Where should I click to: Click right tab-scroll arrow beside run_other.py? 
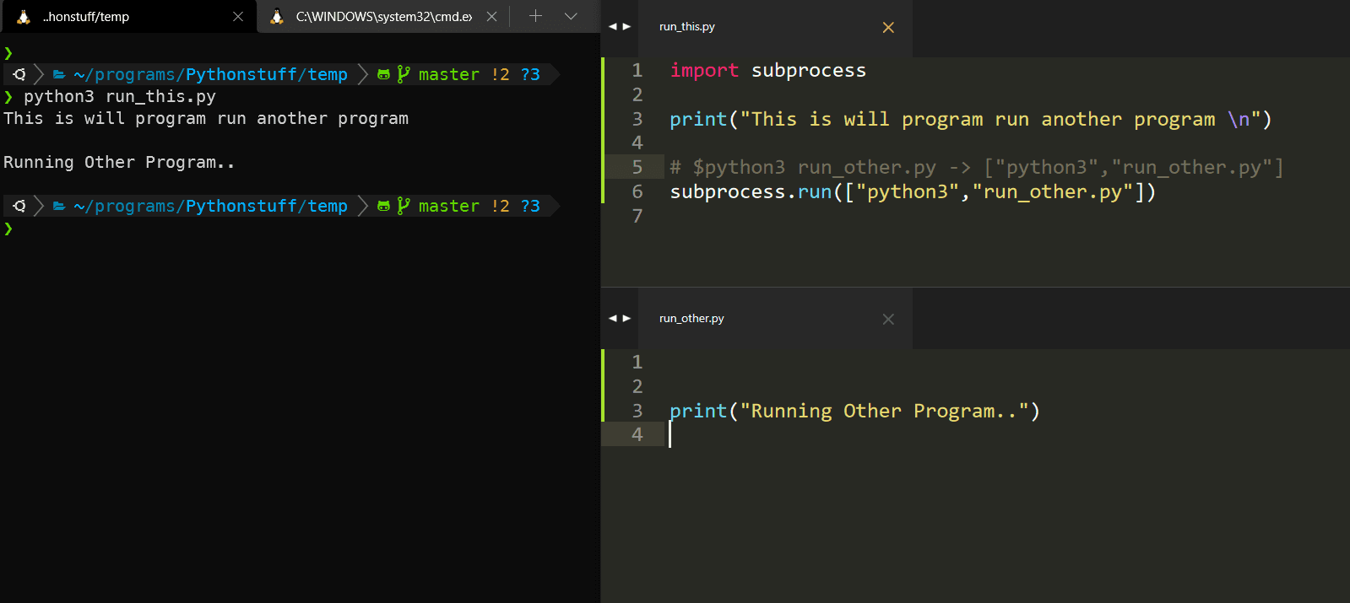(x=626, y=319)
